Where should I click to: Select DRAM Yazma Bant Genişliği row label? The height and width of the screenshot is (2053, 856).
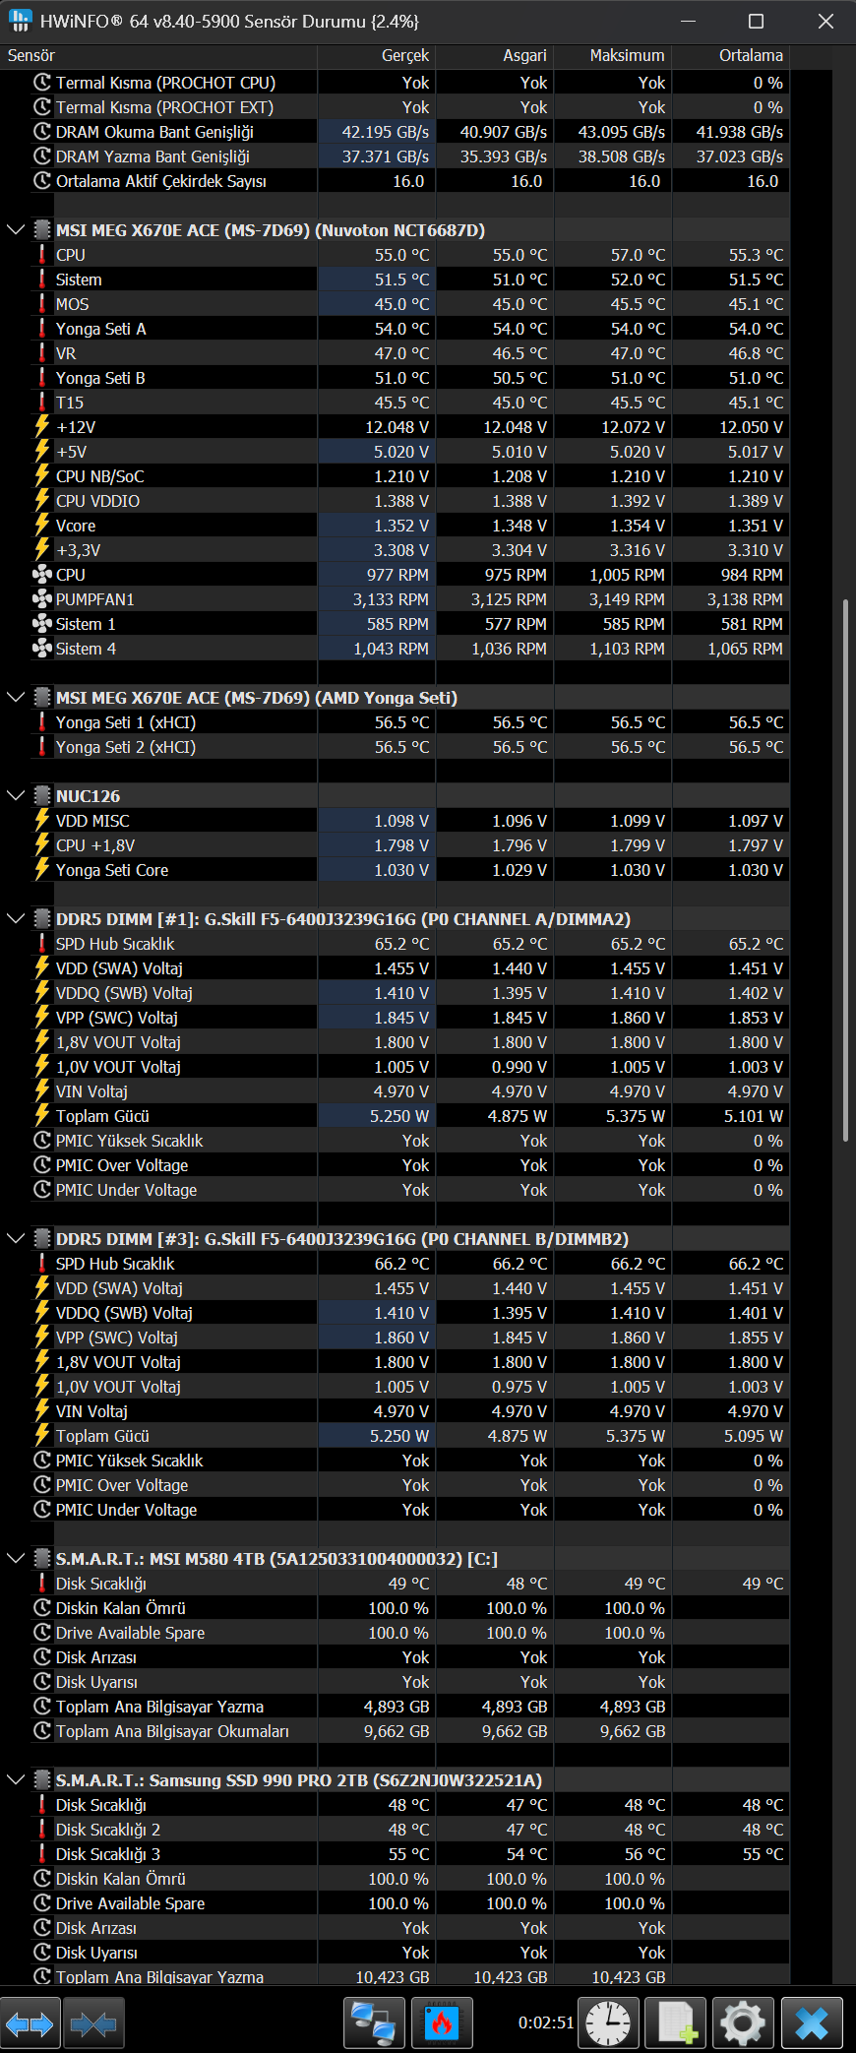[x=153, y=156]
